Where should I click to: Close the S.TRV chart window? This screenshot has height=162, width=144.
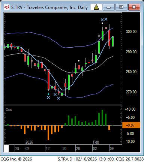(134, 7)
